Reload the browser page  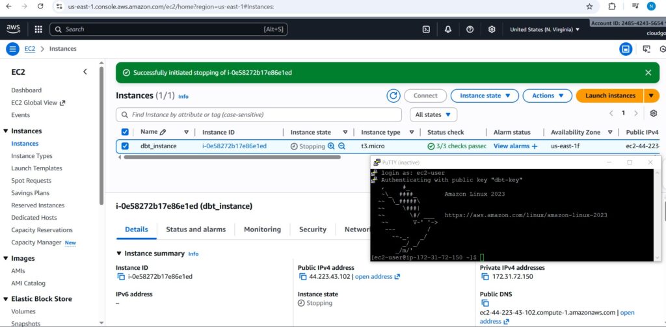(40, 7)
